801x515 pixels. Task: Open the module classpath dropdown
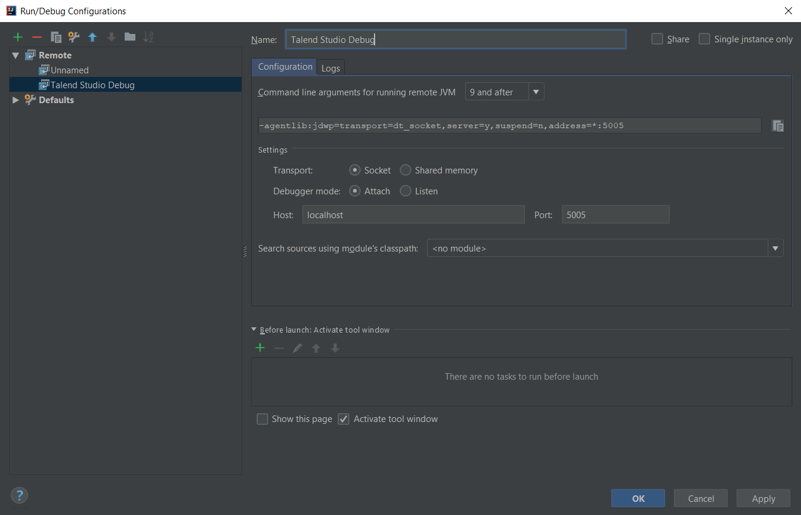pyautogui.click(x=775, y=248)
